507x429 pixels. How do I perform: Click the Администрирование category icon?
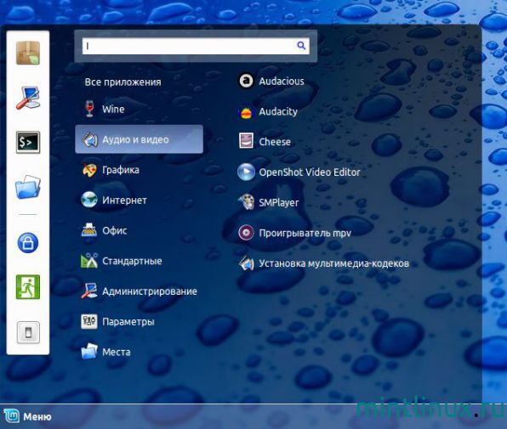pos(89,291)
